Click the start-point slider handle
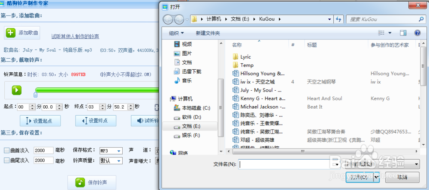429x190 pixels. (35, 95)
